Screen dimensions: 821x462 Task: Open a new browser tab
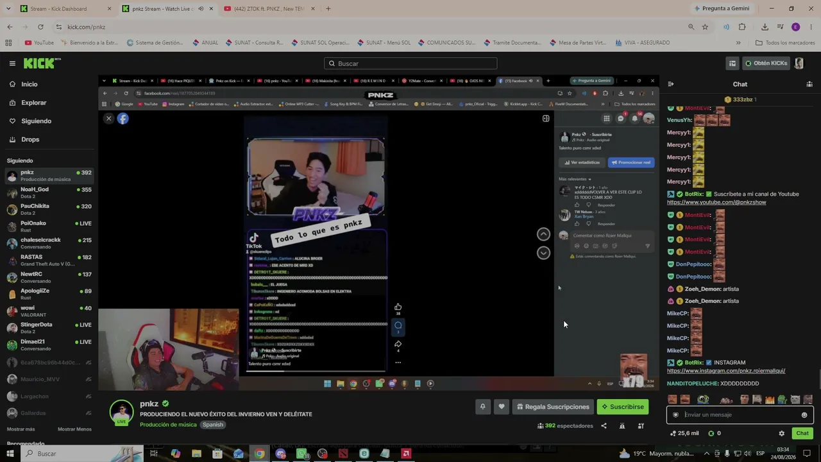[328, 9]
